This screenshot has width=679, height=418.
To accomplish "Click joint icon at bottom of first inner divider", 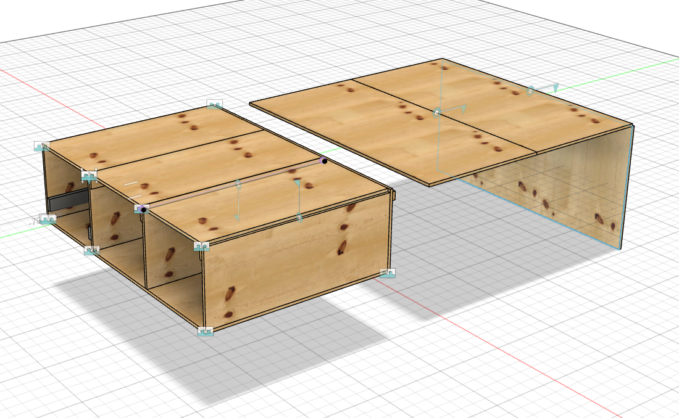I will point(91,250).
